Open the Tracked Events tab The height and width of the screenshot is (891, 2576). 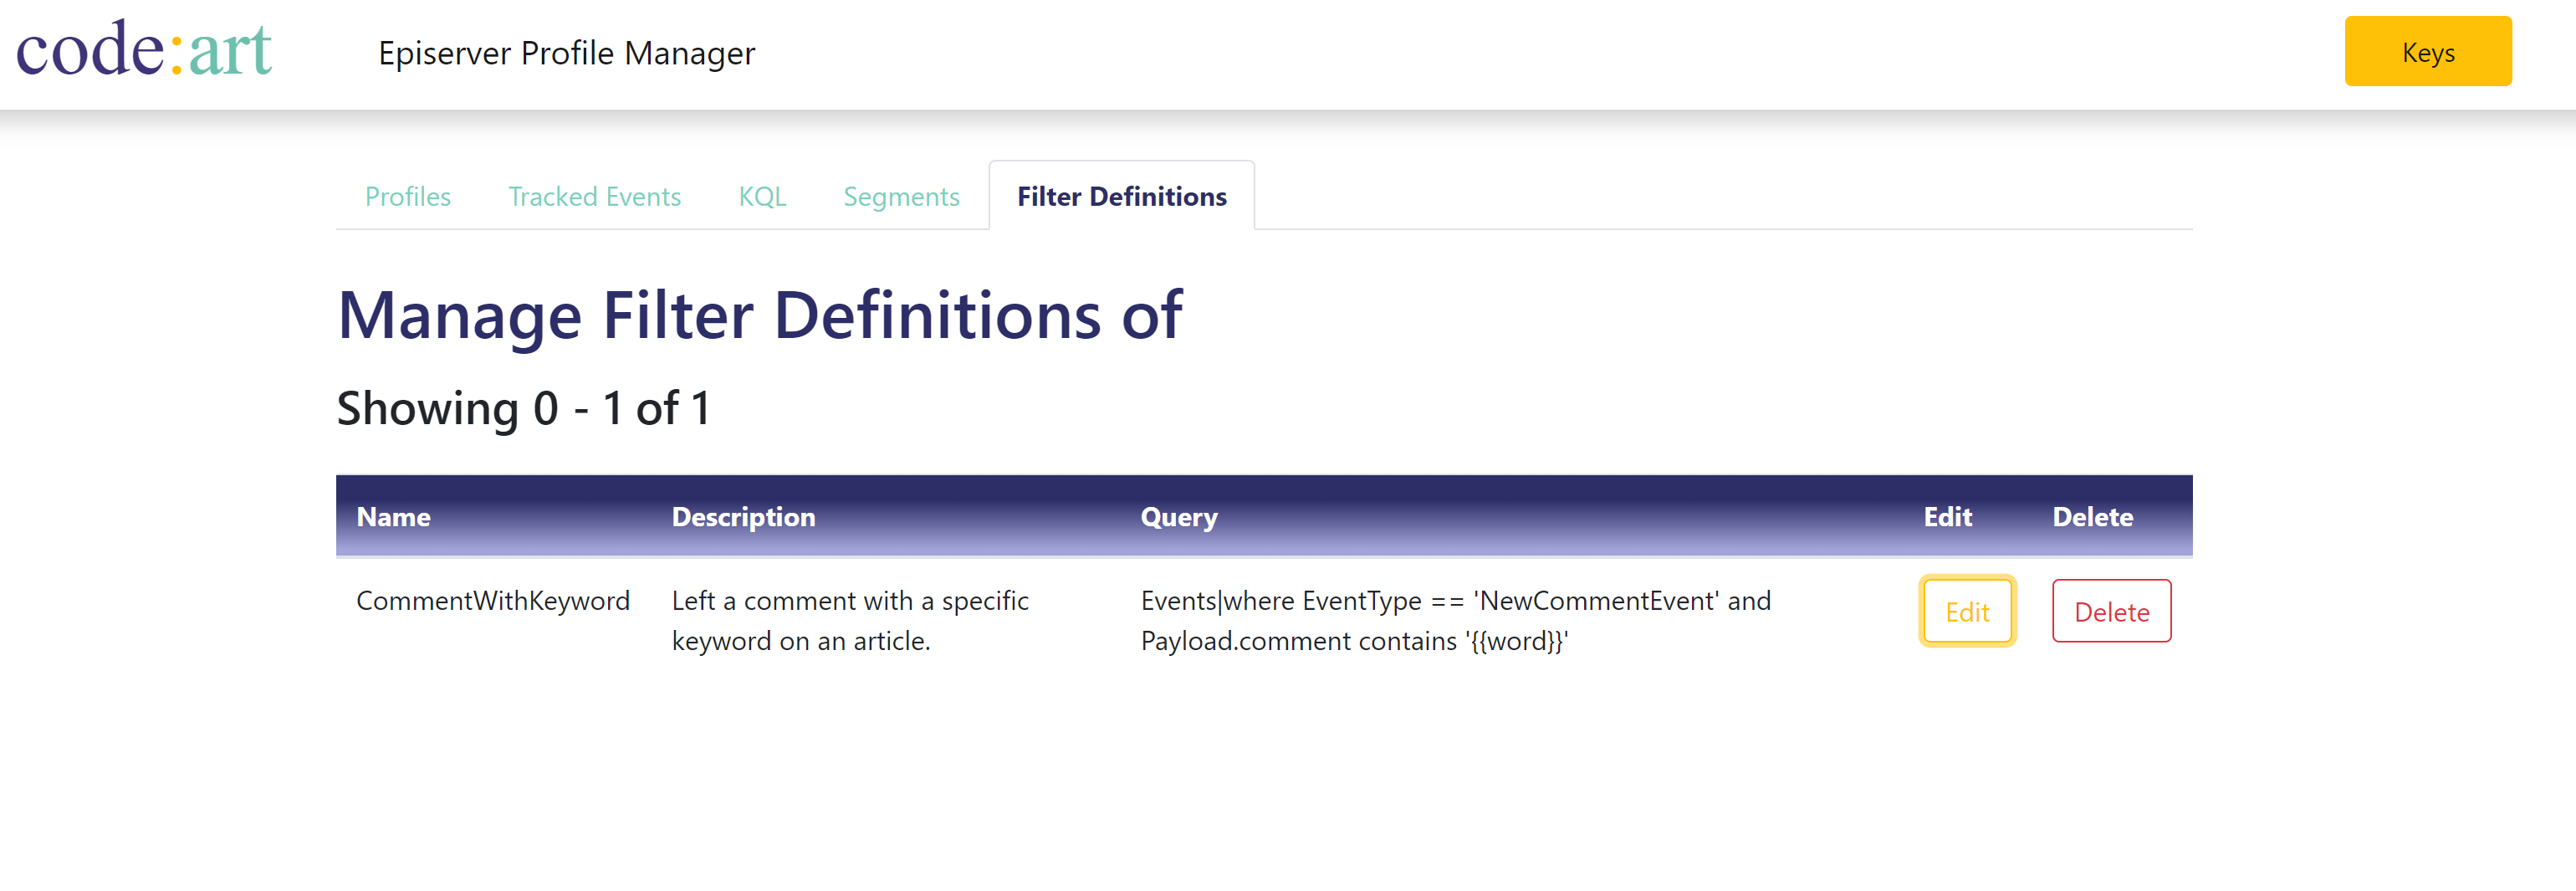(594, 196)
